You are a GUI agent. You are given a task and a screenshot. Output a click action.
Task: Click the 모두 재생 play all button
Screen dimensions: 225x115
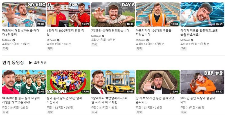[x=38, y=63]
